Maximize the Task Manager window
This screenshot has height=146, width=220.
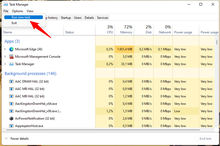(201, 4)
